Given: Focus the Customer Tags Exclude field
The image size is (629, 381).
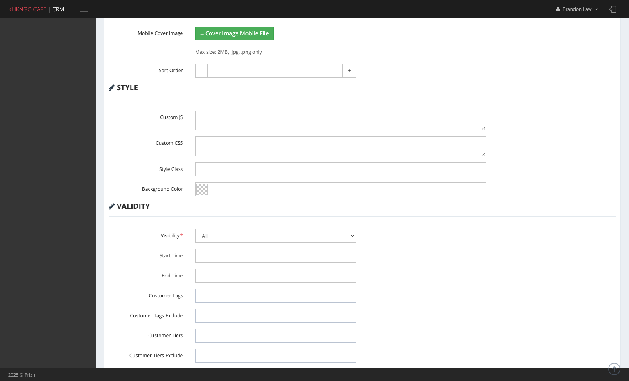Looking at the screenshot, I should (276, 316).
